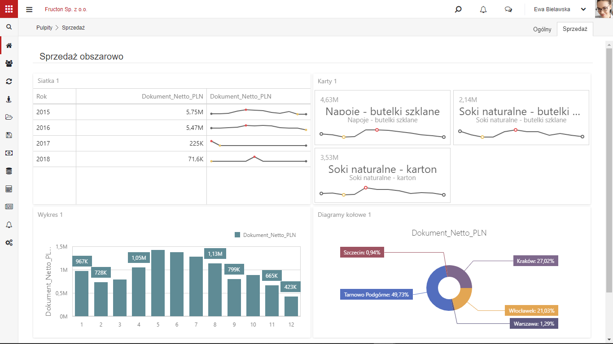Select the Sprzedaż tab
The width and height of the screenshot is (613, 344).
click(x=575, y=29)
